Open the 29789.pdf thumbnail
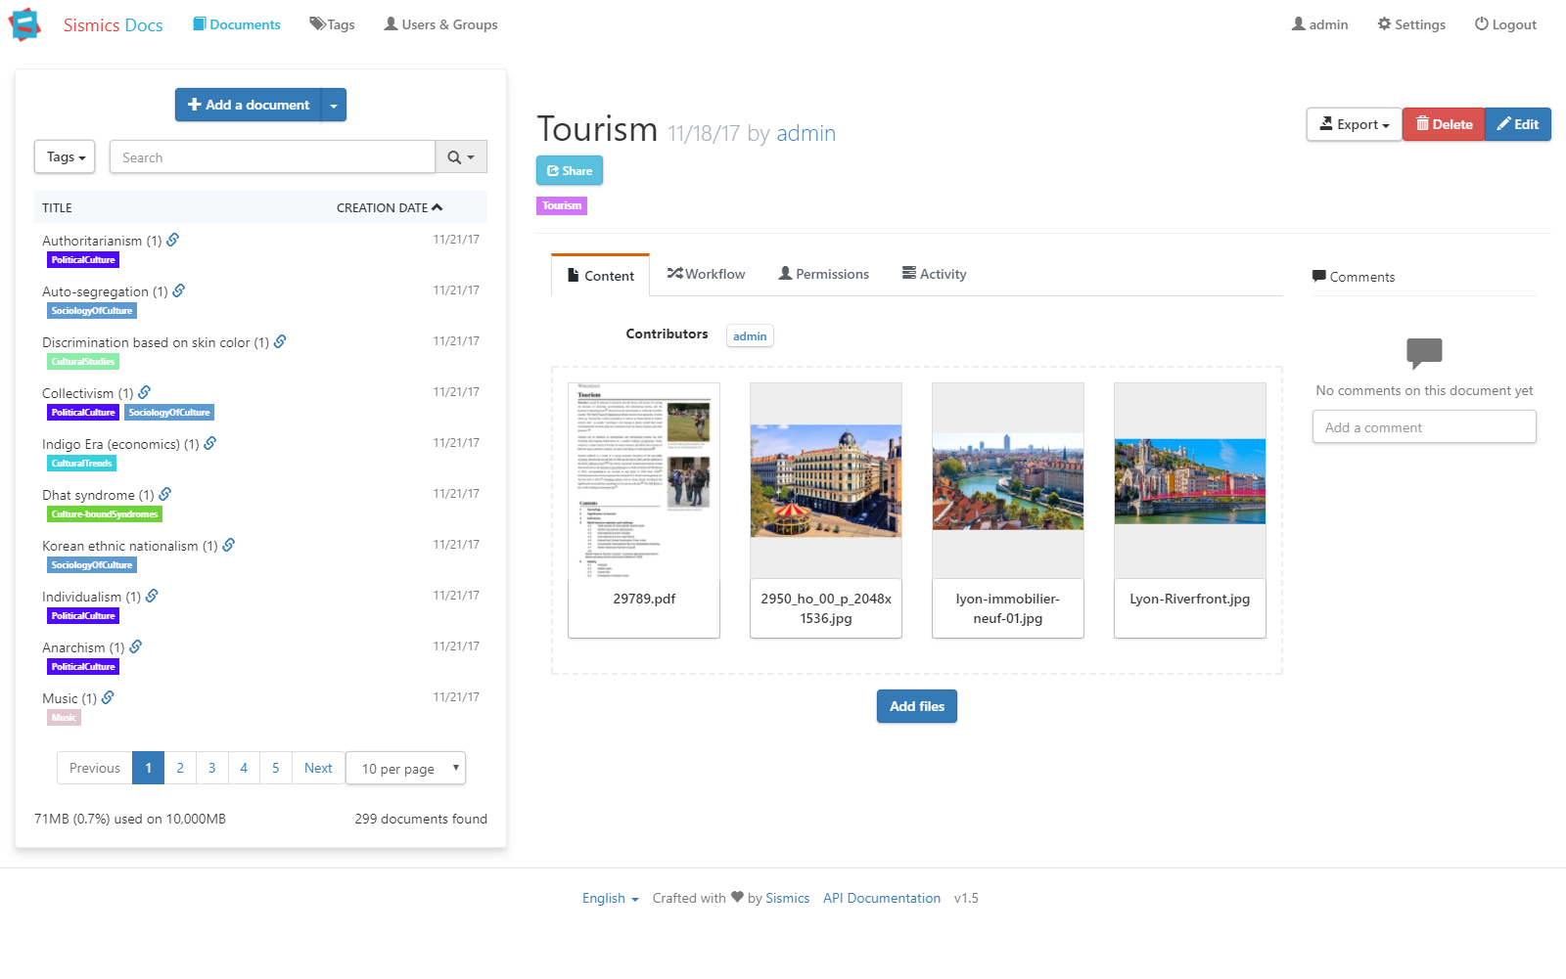1566x979 pixels. 643,479
